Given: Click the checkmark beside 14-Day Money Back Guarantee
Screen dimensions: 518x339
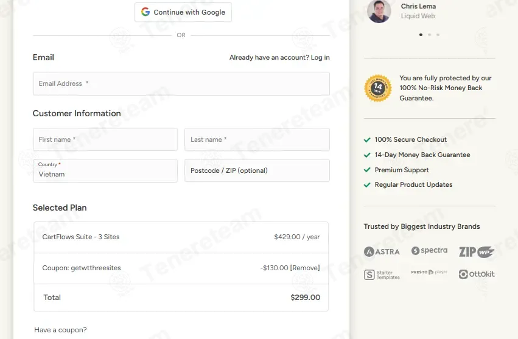Looking at the screenshot, I should (x=367, y=155).
